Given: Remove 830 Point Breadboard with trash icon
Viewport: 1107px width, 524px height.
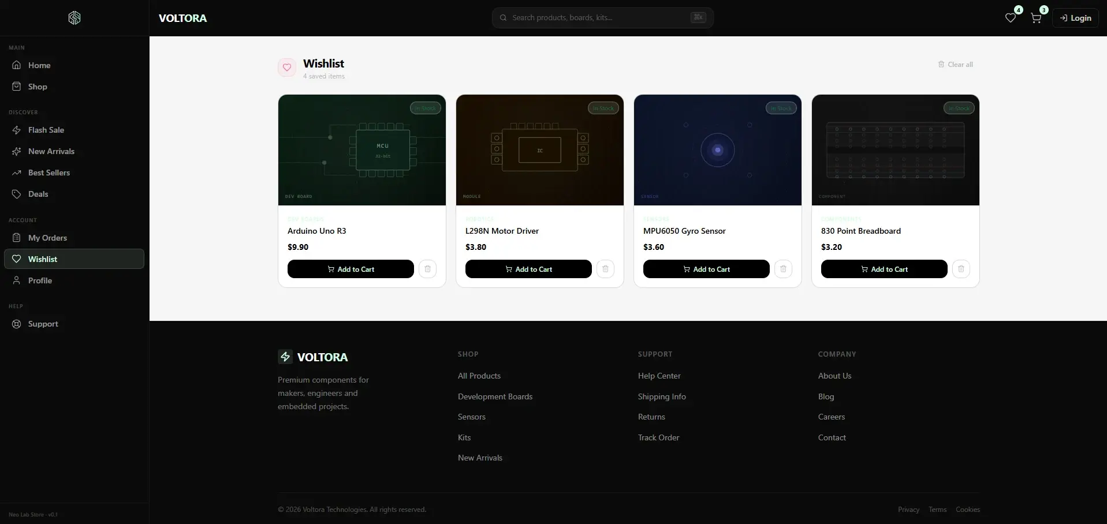Looking at the screenshot, I should point(961,269).
